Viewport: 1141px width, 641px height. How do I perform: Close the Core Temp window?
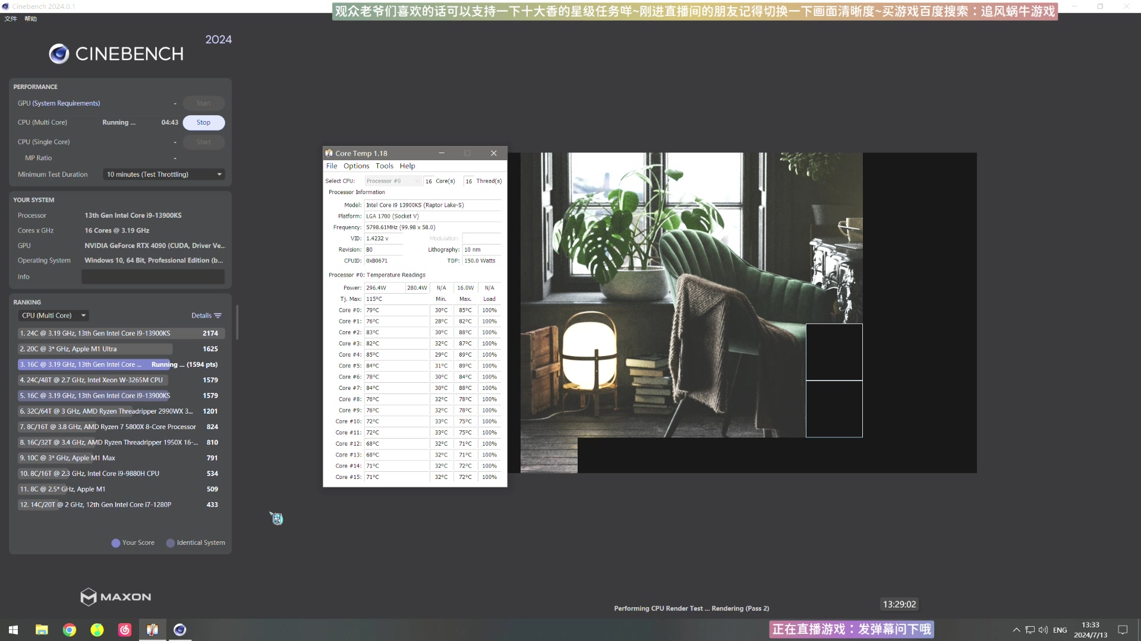(494, 153)
